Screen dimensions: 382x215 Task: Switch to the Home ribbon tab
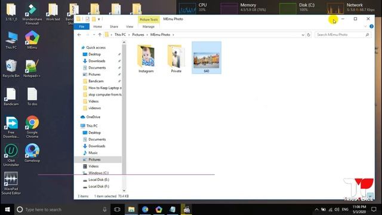(97, 26)
